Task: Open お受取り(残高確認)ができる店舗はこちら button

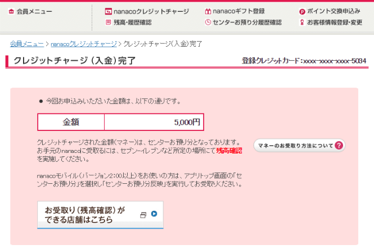Action: point(100,215)
